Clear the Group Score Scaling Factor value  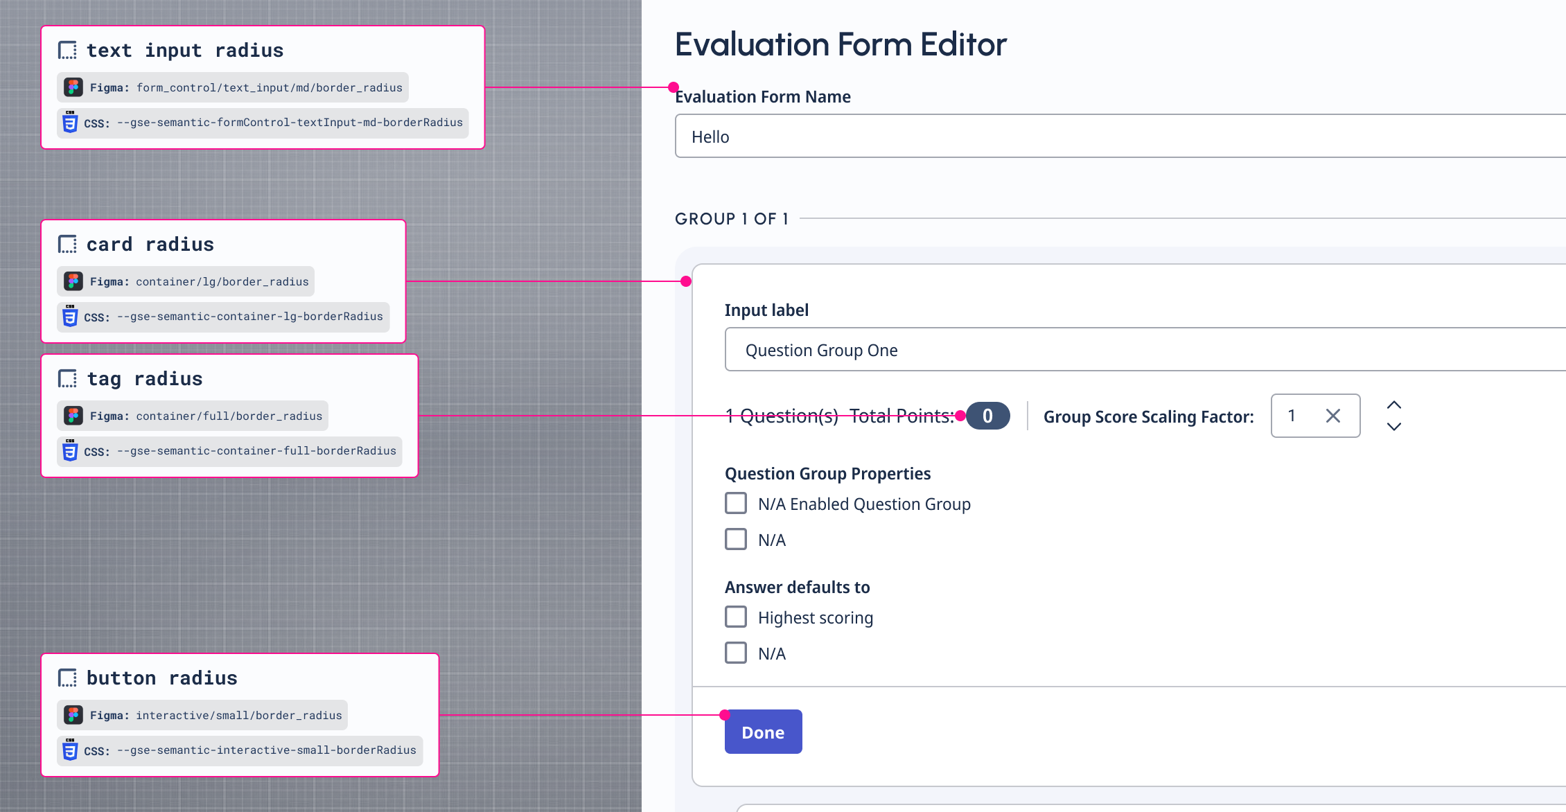[x=1332, y=416]
